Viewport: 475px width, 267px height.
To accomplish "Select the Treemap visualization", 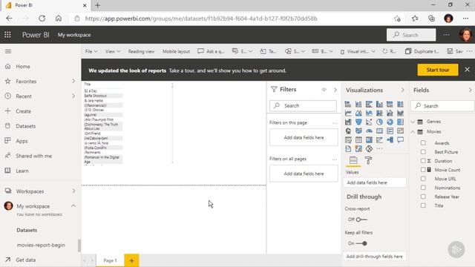I will coord(400,122).
